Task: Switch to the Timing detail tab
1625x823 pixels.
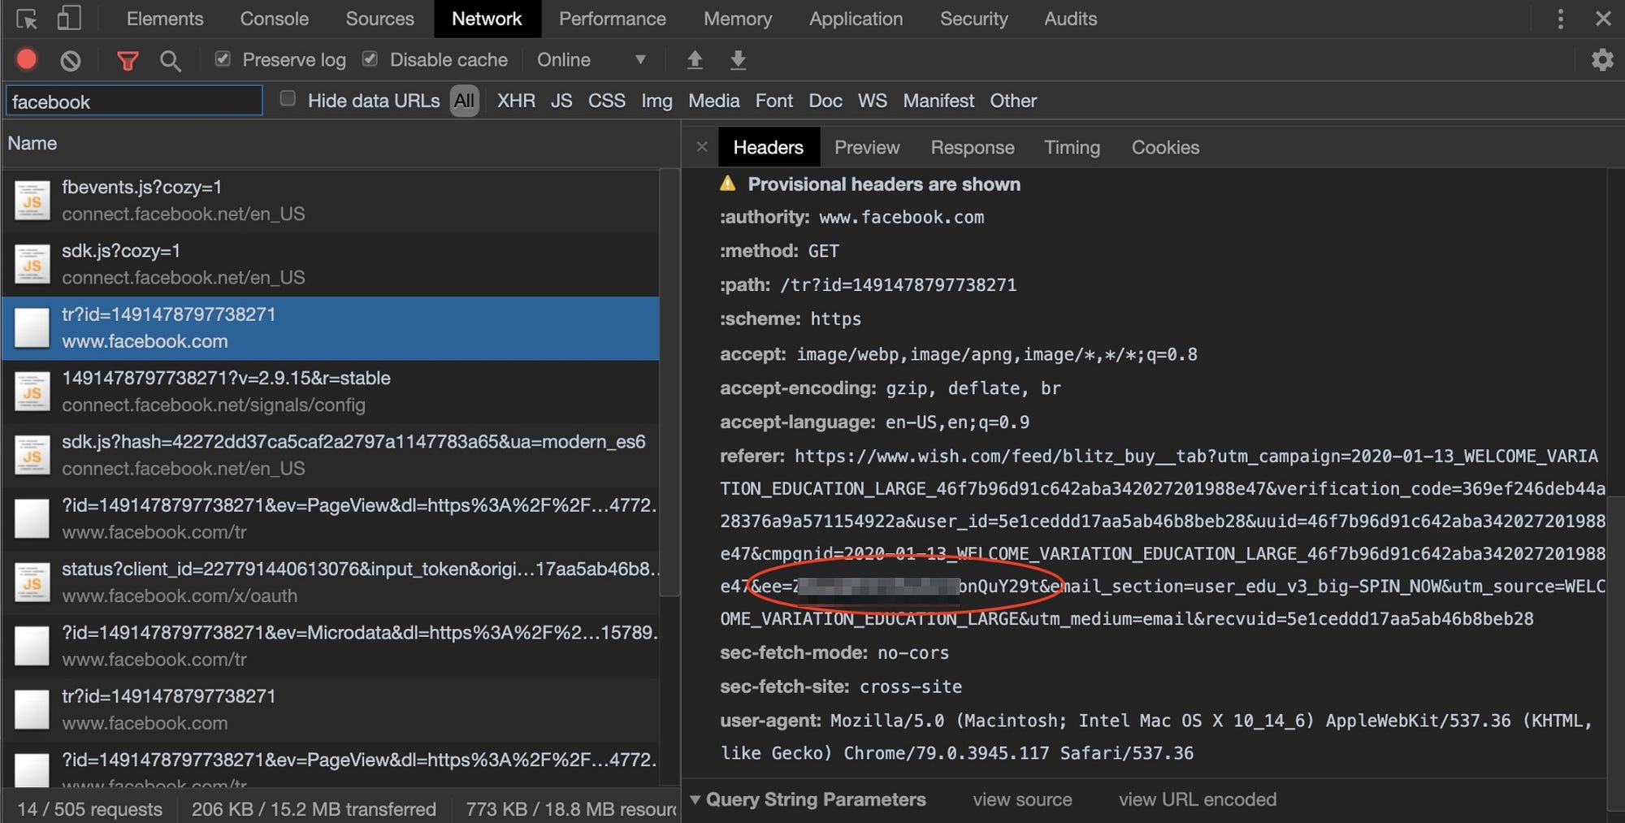Action: [x=1072, y=147]
